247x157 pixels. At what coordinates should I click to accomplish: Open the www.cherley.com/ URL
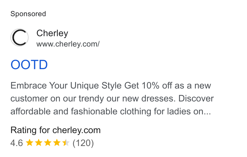pos(68,44)
